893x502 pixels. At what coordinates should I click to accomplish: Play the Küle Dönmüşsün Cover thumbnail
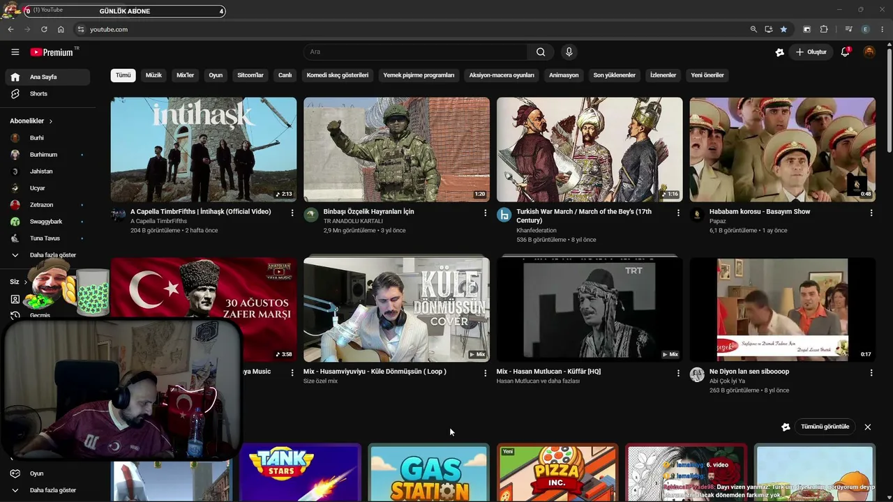click(x=396, y=310)
